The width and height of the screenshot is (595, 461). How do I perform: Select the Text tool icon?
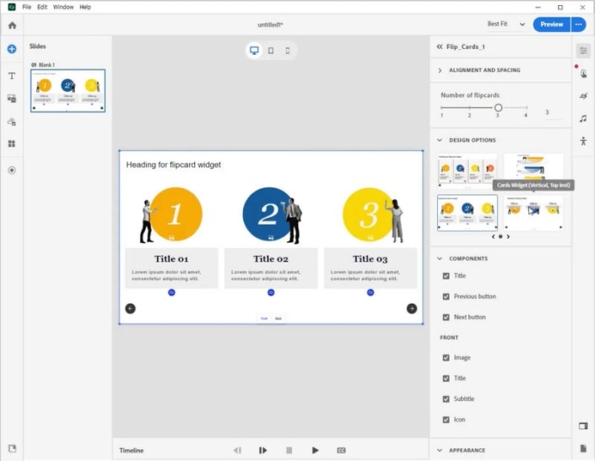point(12,76)
